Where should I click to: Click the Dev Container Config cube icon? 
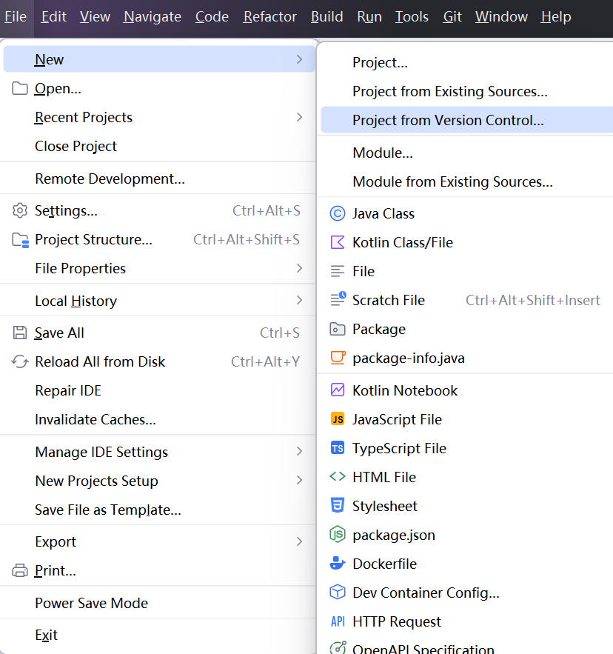coord(338,593)
